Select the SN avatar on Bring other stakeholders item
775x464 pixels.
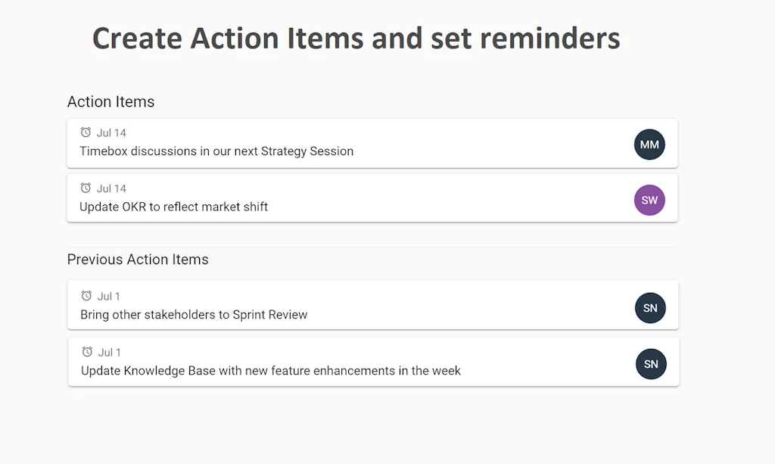(649, 307)
